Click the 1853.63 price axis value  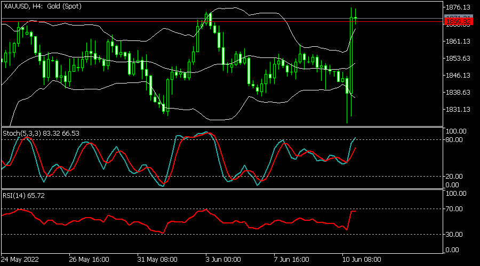click(458, 59)
